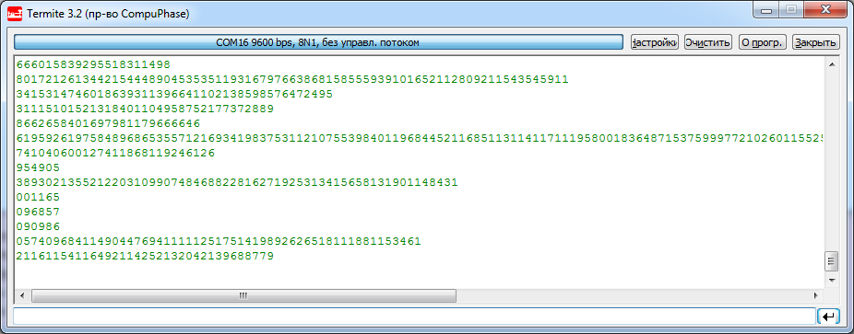The image size is (854, 334).
Task: Click the vertical scrollbar down arrow
Action: click(831, 281)
